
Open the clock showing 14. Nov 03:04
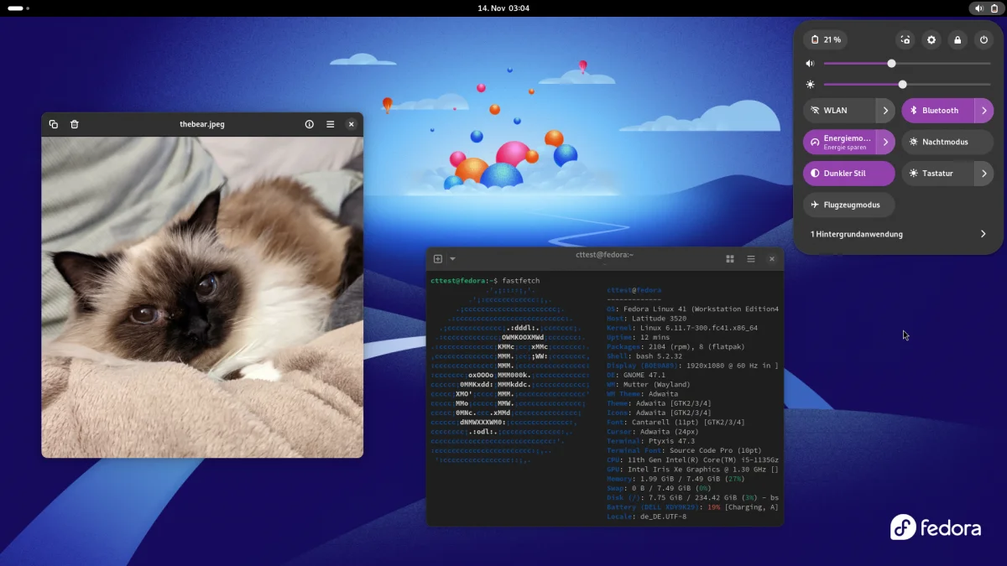point(503,8)
